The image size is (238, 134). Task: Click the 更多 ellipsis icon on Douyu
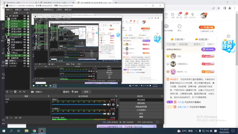179,26
